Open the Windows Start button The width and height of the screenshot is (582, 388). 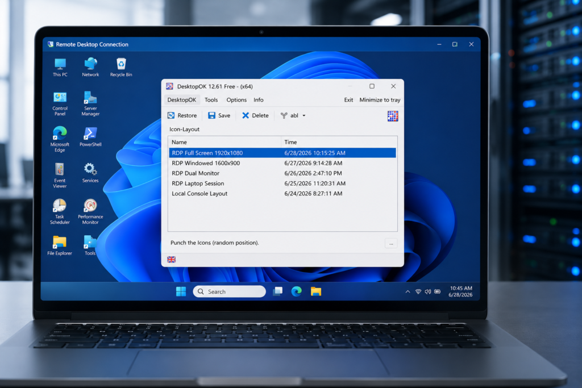pos(181,291)
